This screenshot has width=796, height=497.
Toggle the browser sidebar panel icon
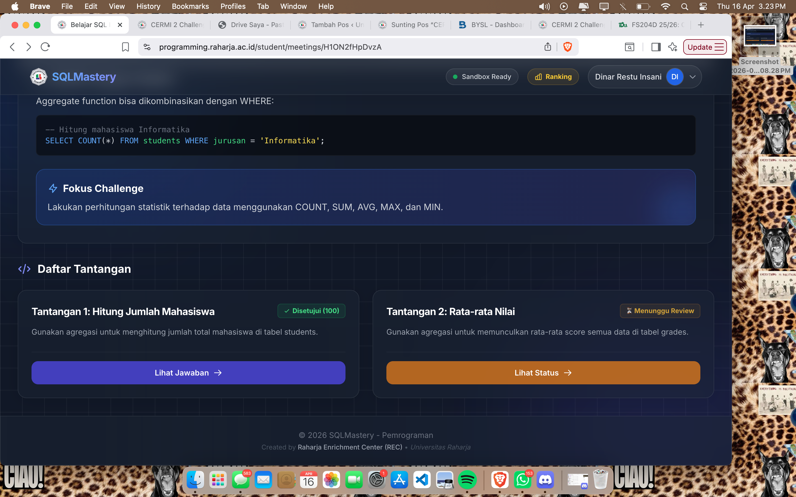click(x=656, y=47)
